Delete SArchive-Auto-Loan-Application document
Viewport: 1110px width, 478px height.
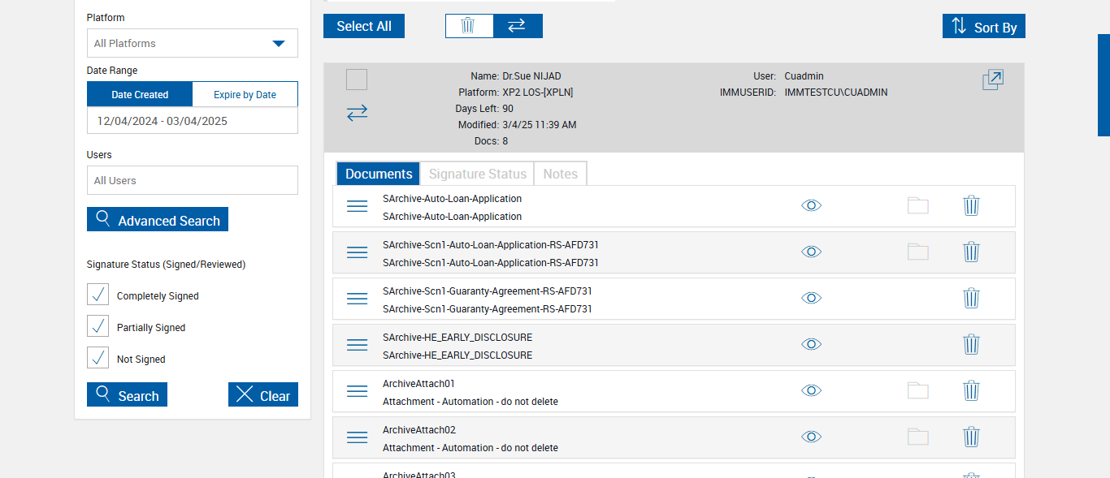pyautogui.click(x=971, y=205)
